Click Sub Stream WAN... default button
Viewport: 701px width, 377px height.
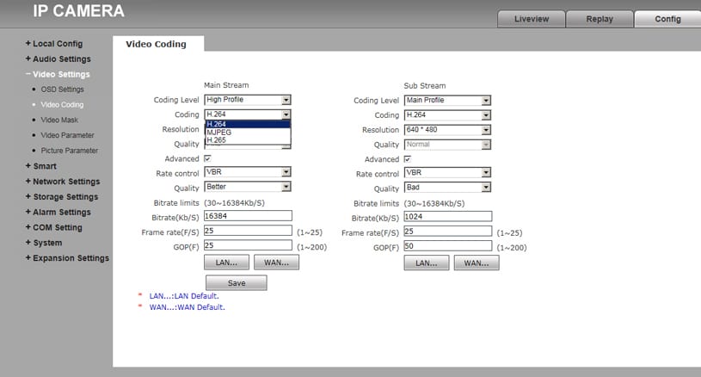click(x=476, y=263)
